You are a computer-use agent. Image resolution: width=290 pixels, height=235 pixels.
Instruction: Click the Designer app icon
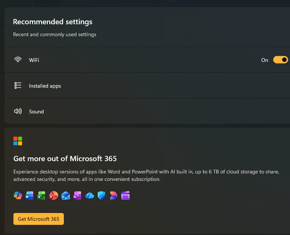(113, 195)
